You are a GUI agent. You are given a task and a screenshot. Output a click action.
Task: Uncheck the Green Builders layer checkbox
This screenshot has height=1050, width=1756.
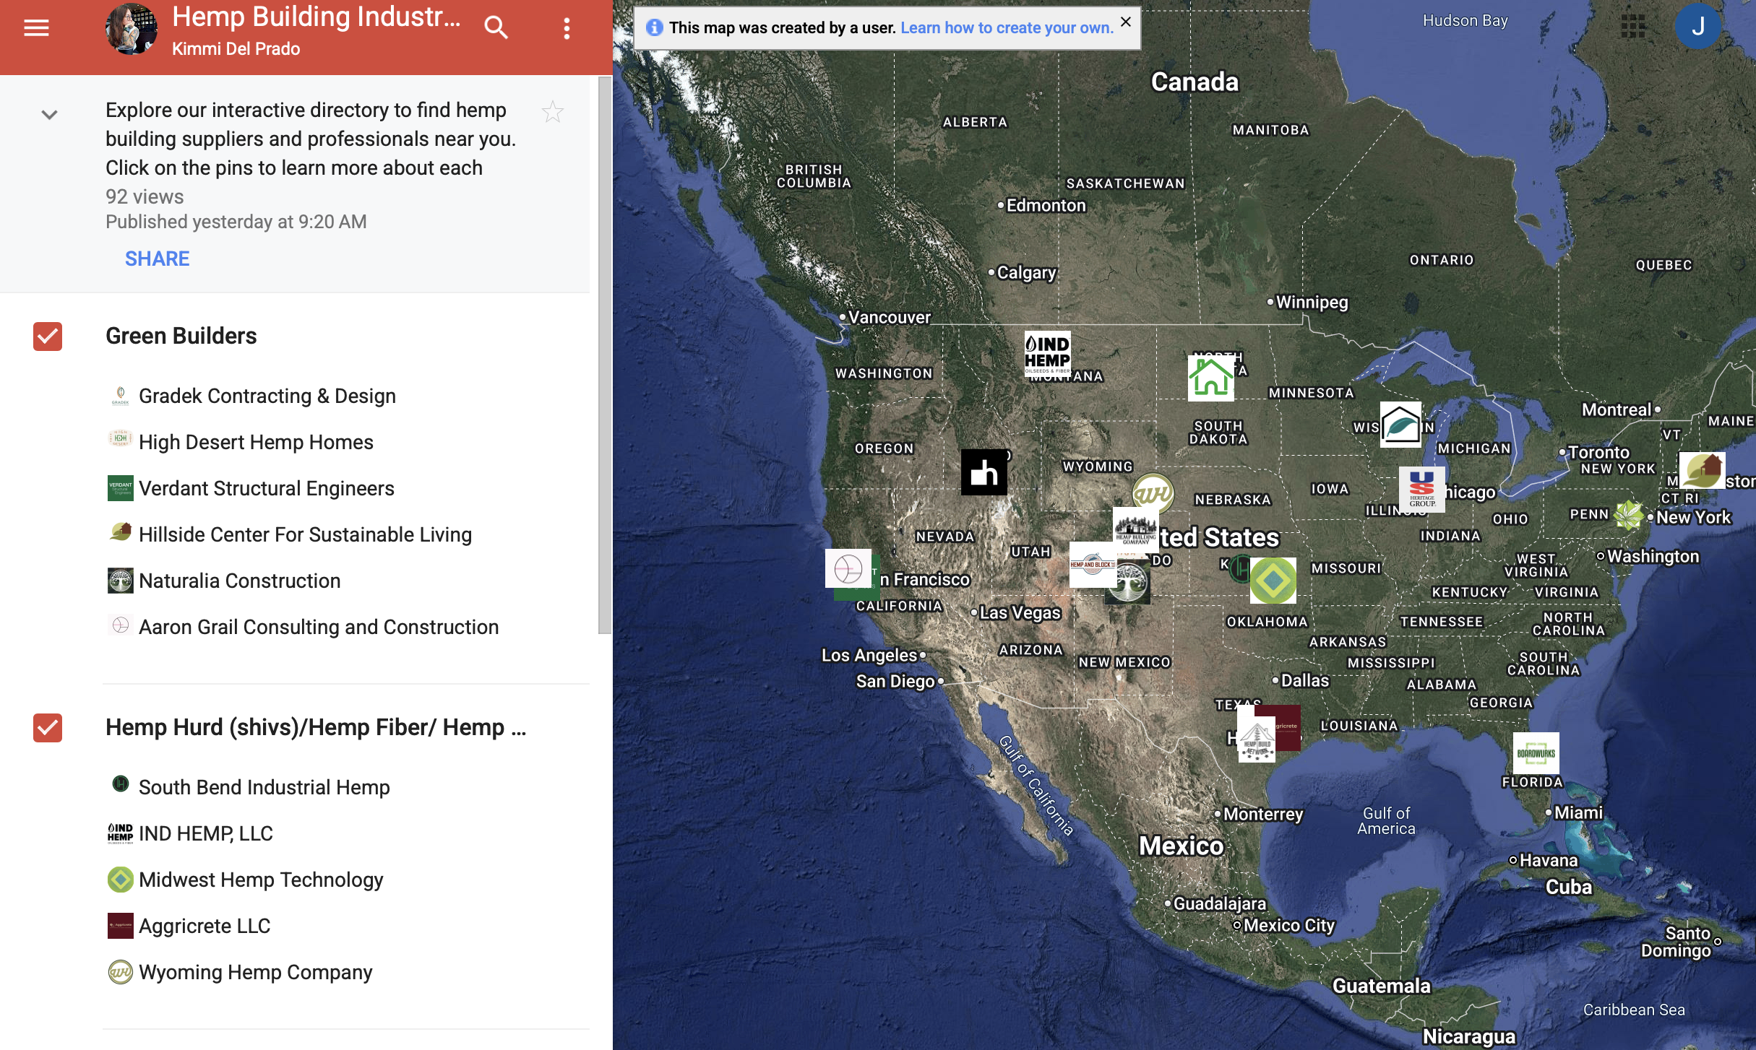pyautogui.click(x=48, y=337)
